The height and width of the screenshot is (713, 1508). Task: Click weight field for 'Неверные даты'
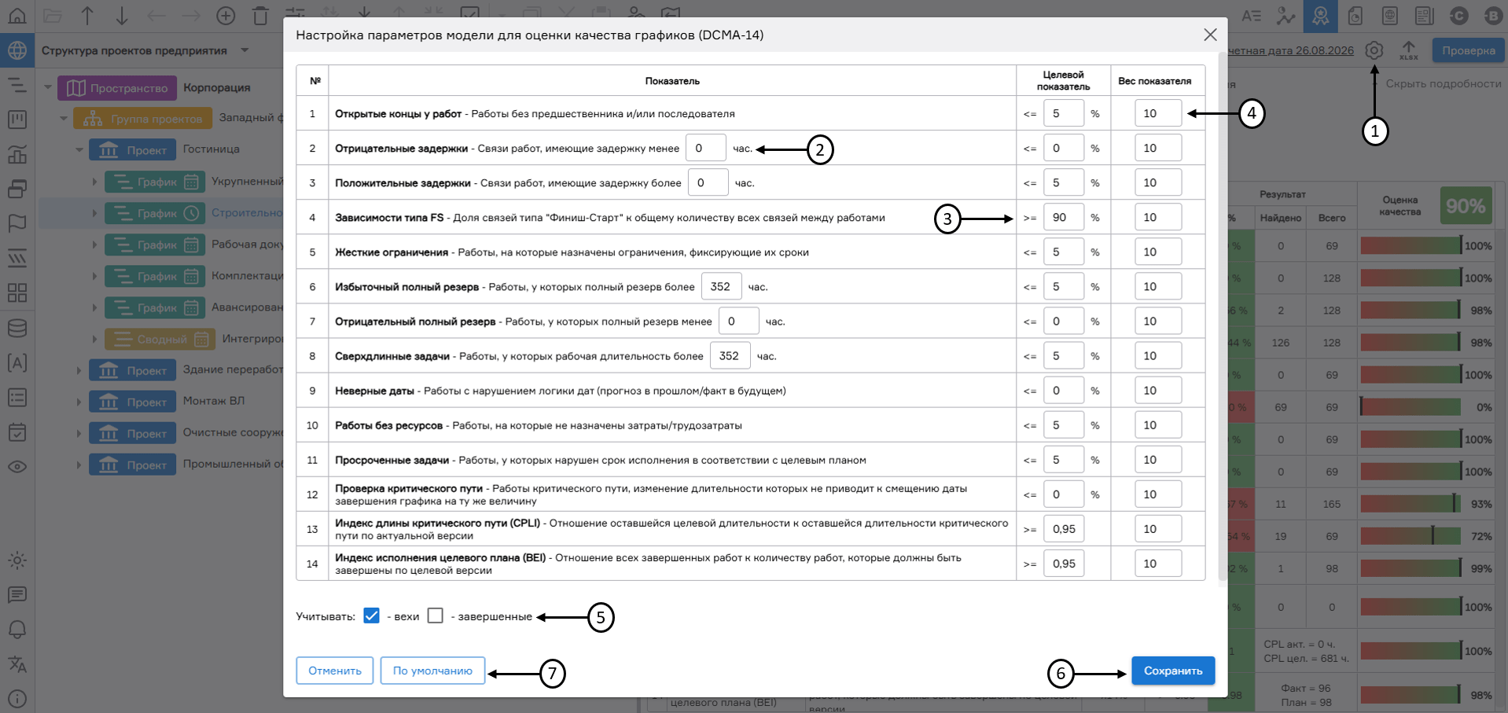coord(1158,390)
